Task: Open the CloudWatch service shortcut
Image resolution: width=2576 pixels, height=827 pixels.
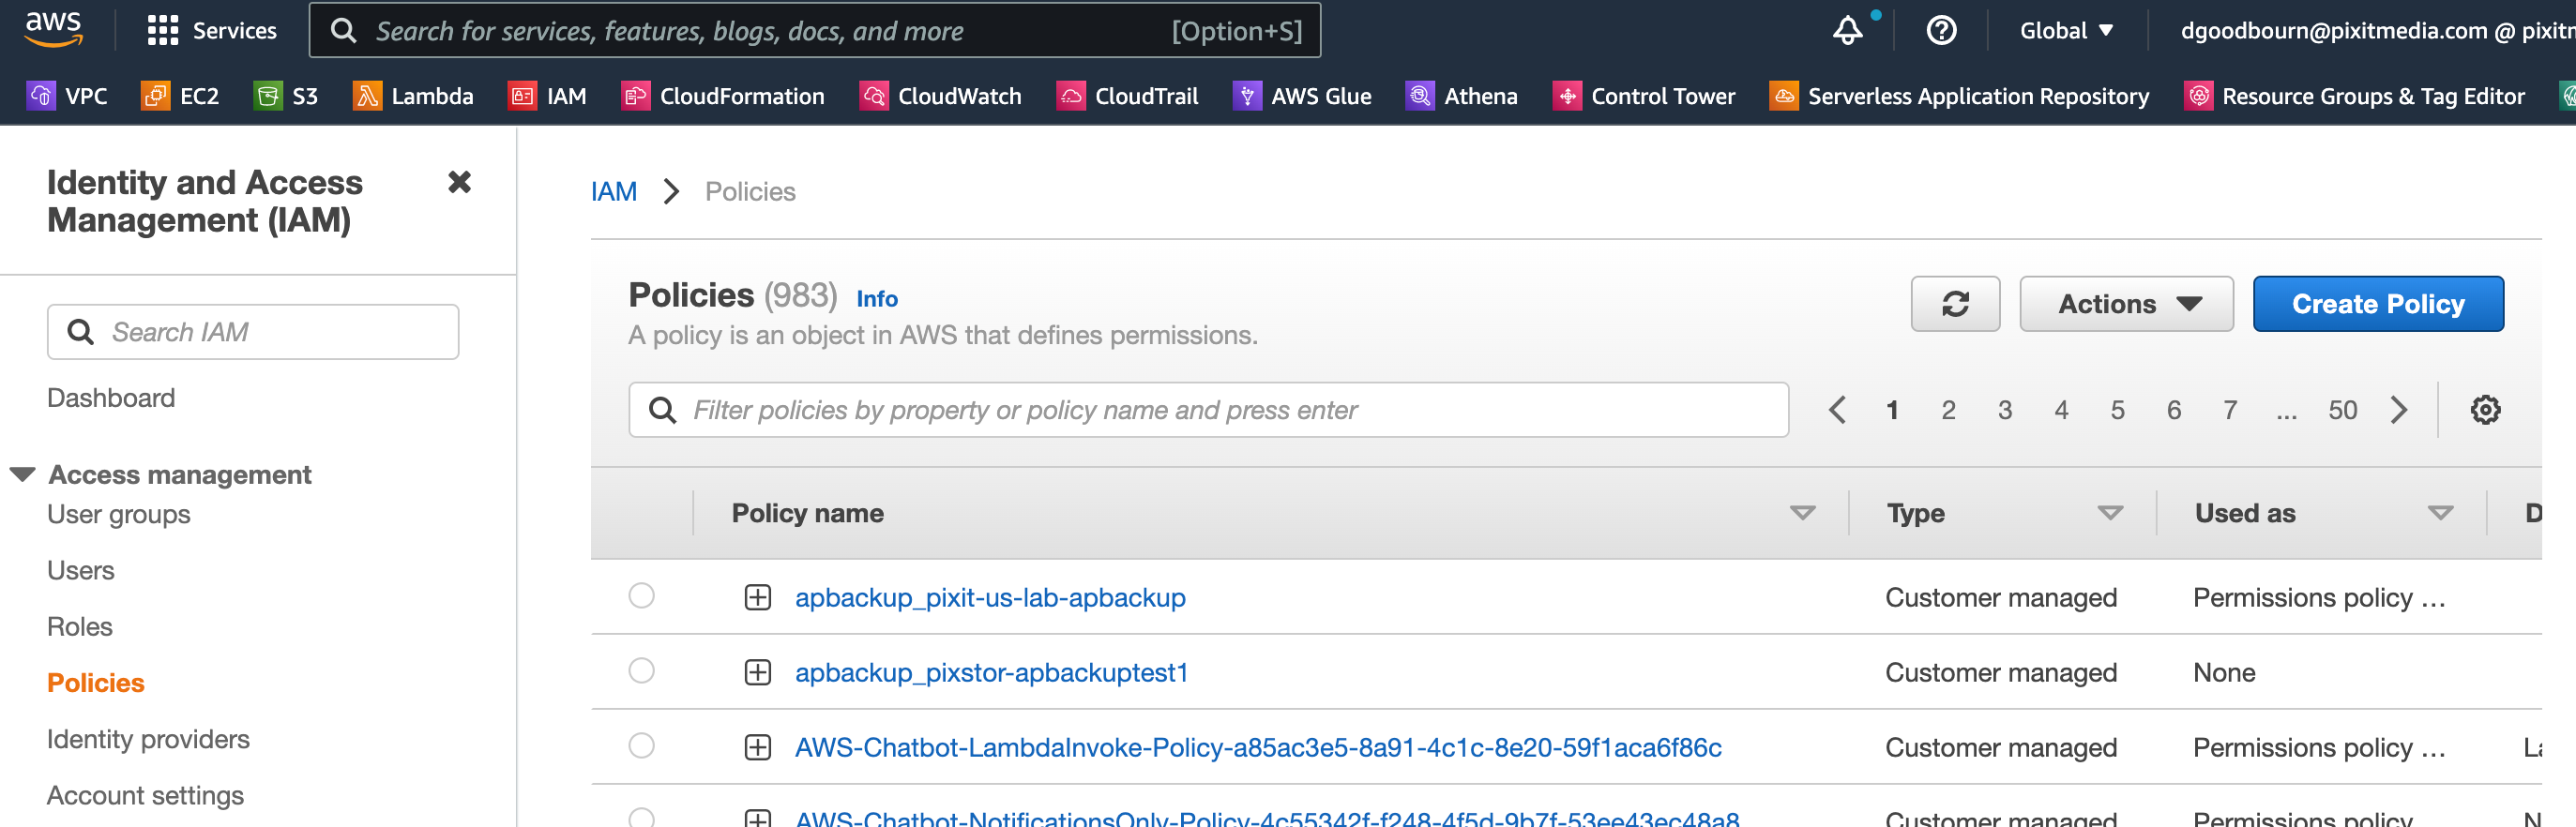Action: (940, 96)
